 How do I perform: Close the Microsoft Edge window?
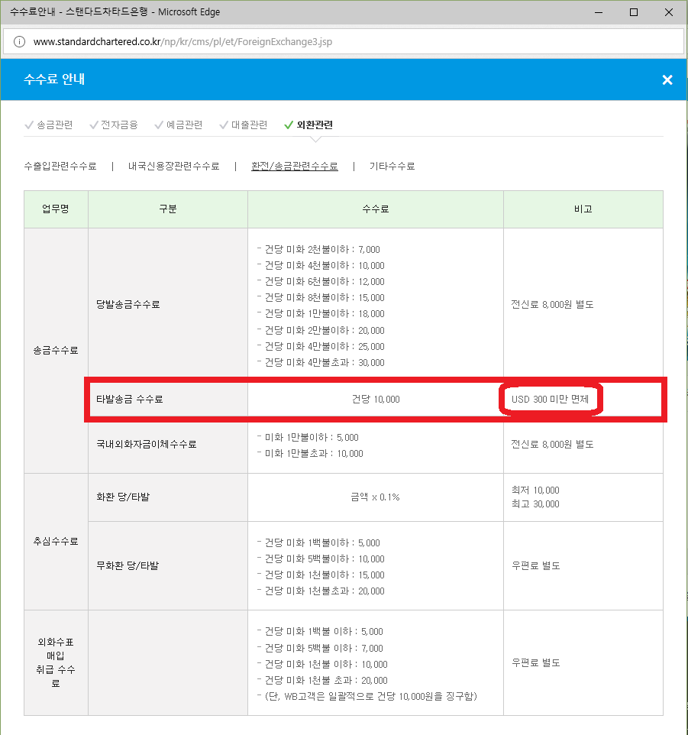point(669,12)
